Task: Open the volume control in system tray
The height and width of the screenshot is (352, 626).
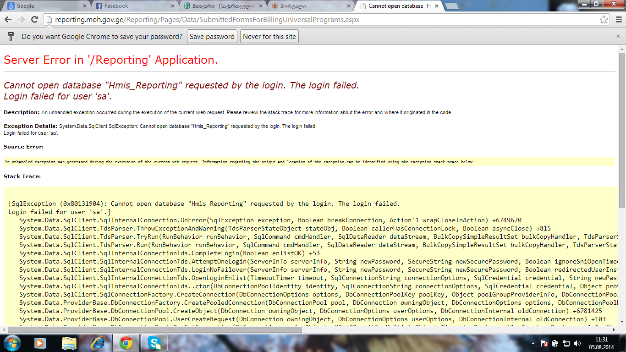Action: [x=577, y=343]
